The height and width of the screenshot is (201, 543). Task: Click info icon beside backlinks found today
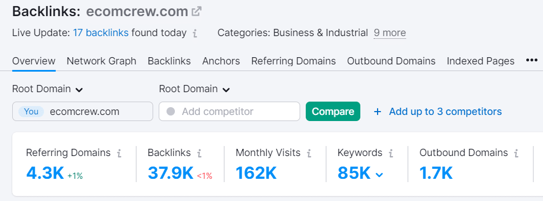pyautogui.click(x=195, y=33)
